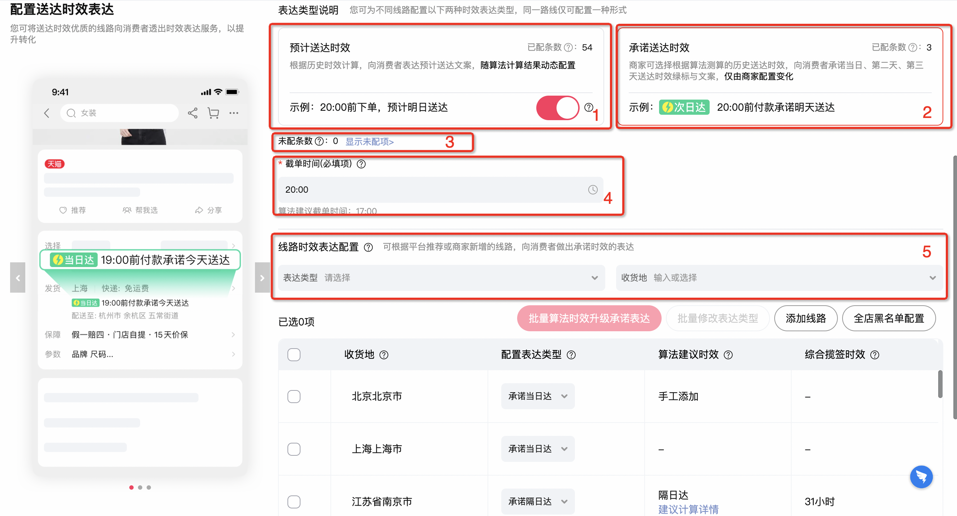Click help icon in 配置表达类型 column header

point(571,355)
